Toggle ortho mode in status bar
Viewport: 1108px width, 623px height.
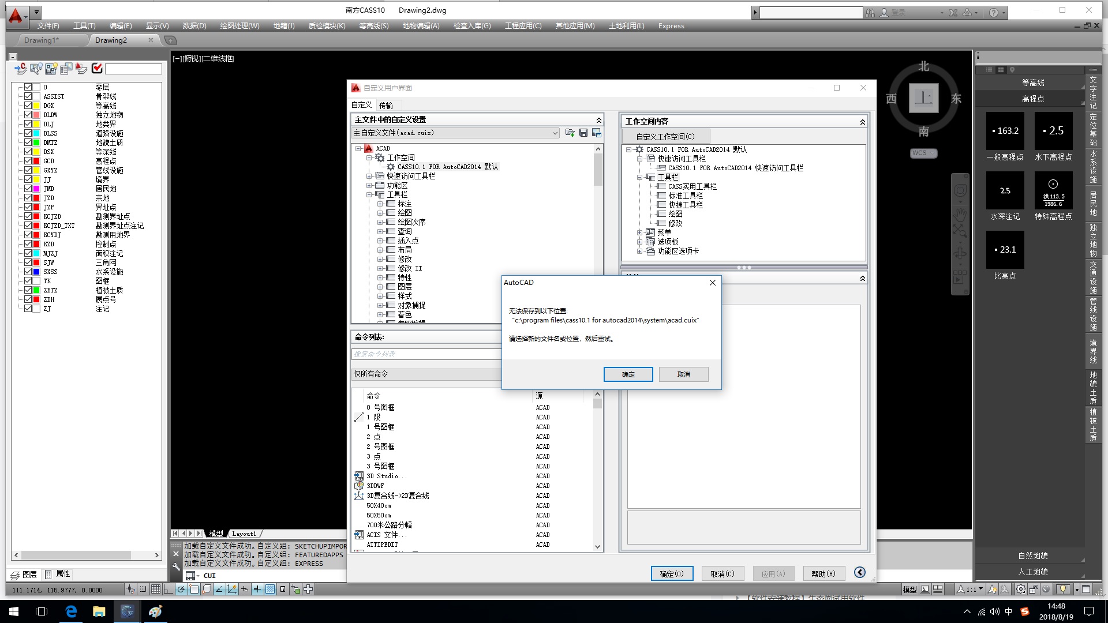(x=169, y=589)
